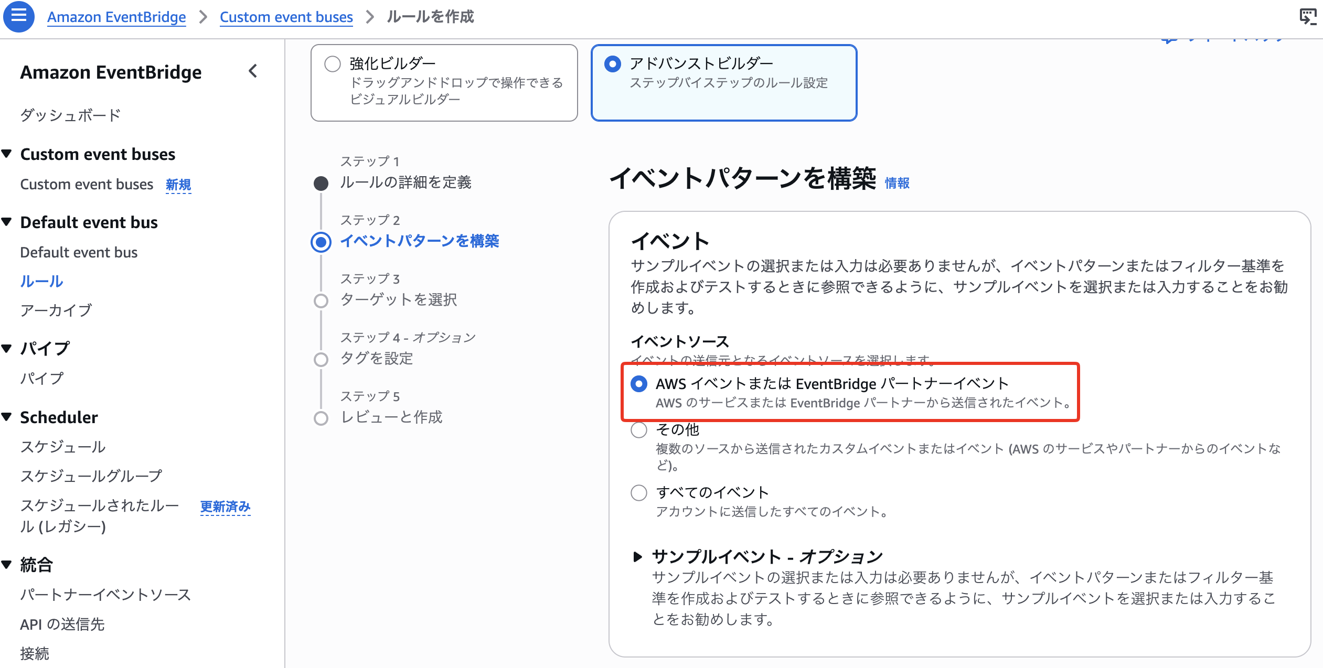1323x668 pixels.
Task: Collapse the 統合 sidebar section
Action: click(x=7, y=565)
